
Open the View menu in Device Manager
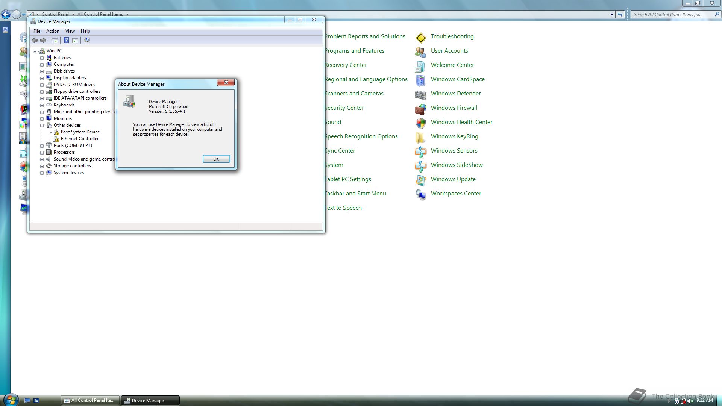(70, 31)
